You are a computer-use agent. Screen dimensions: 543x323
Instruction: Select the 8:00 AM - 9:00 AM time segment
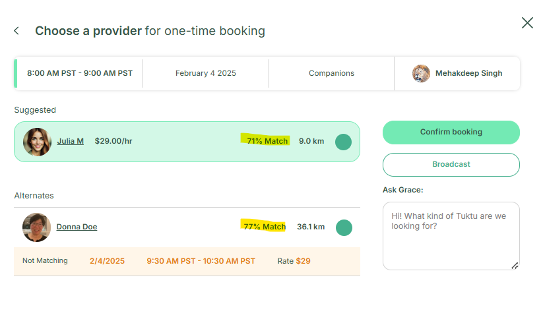coord(79,73)
